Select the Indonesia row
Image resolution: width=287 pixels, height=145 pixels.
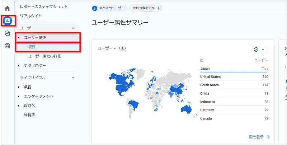[234, 102]
